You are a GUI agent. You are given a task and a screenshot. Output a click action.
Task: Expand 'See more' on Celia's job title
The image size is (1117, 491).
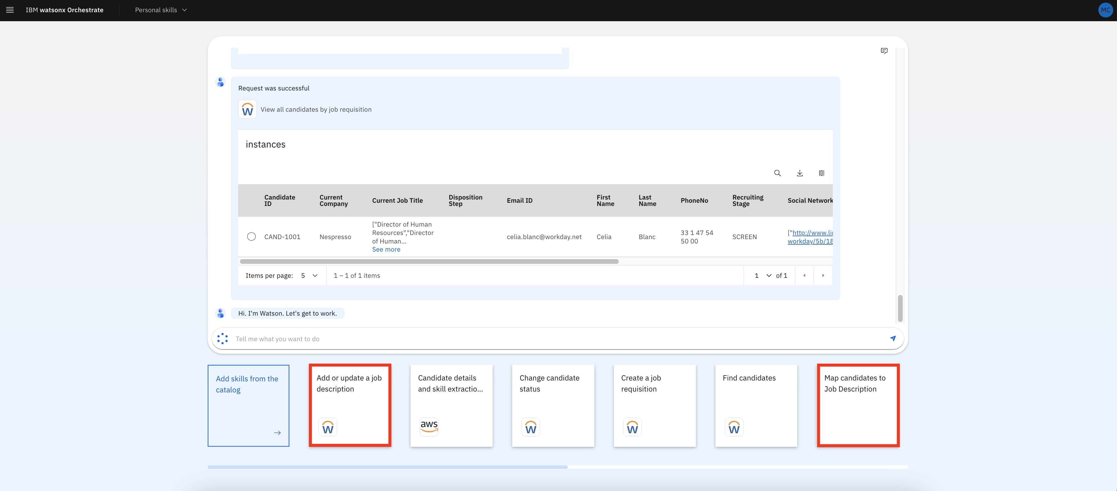click(x=386, y=249)
